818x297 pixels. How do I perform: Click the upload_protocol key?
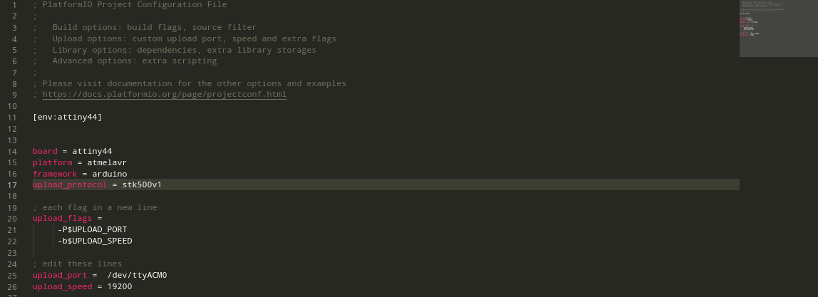[69, 185]
